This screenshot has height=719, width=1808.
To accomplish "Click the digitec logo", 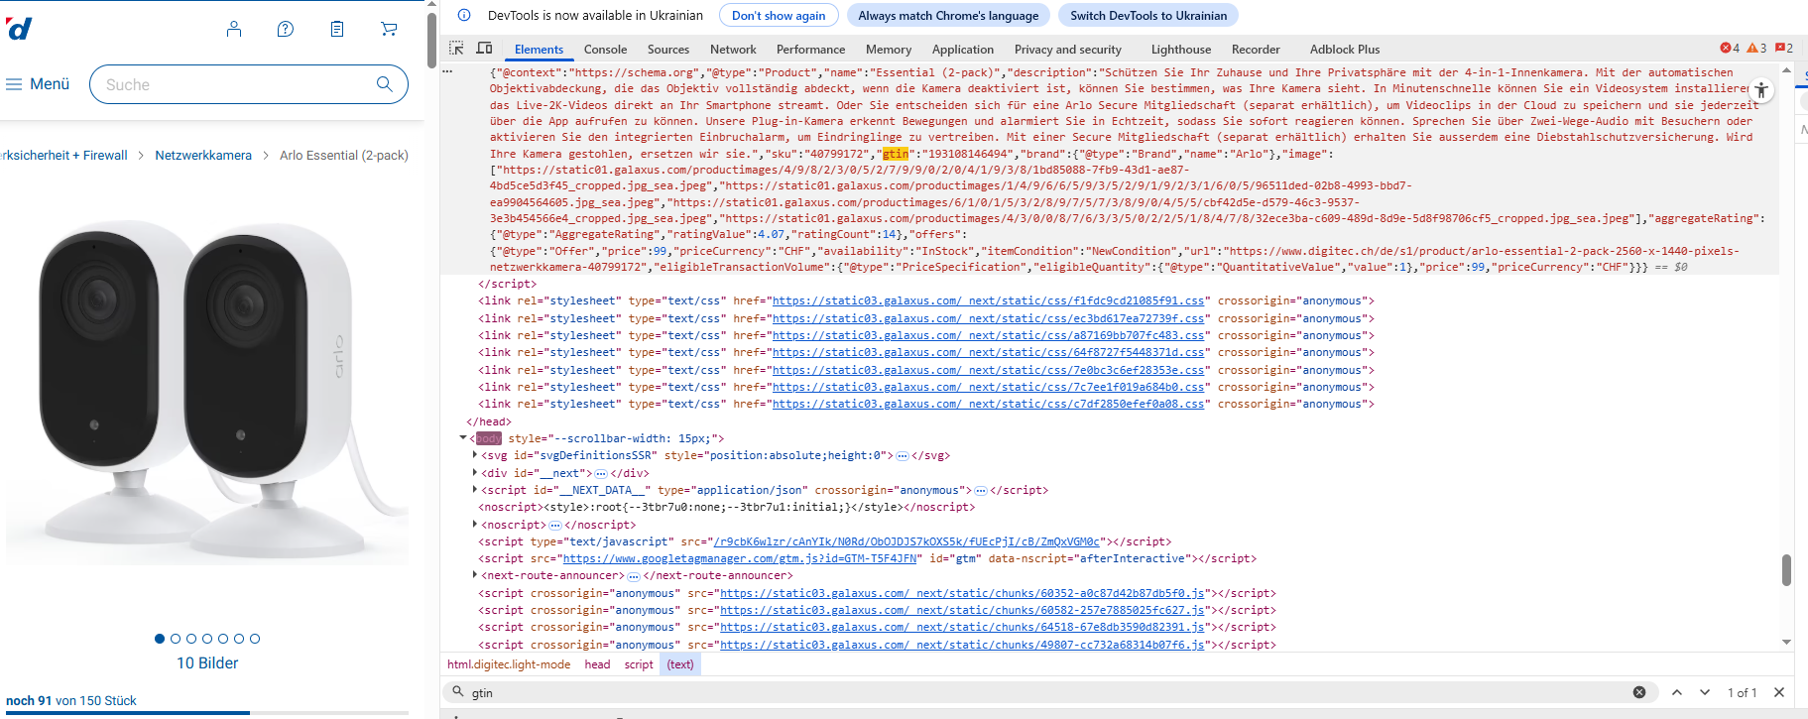I will pyautogui.click(x=19, y=29).
